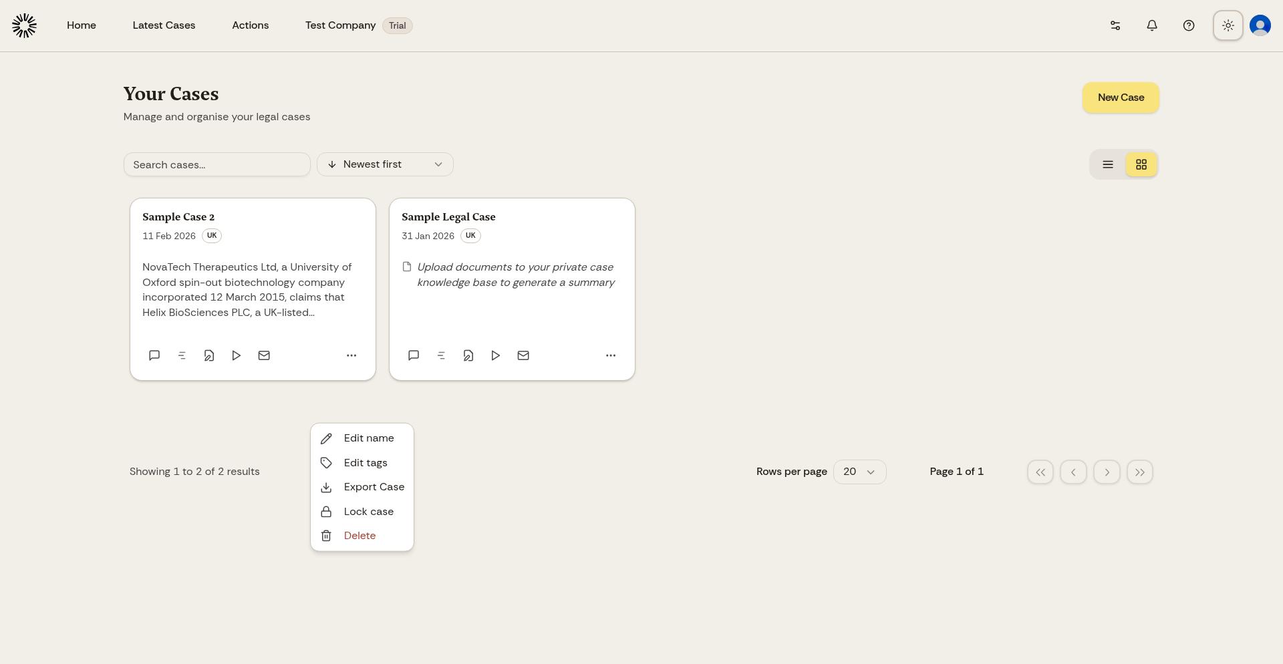
Task: Choose Delete in the open menu
Action: click(360, 536)
